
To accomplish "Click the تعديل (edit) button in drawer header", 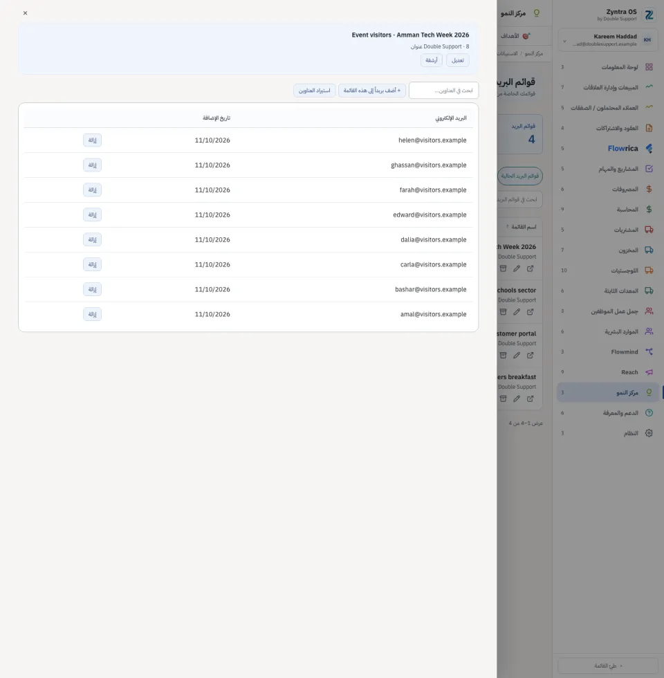I will coord(458,60).
